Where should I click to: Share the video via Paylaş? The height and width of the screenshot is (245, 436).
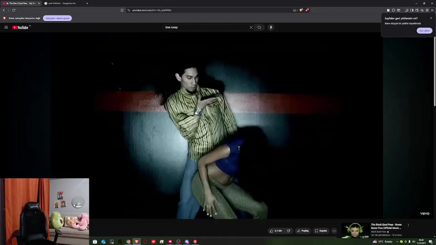click(303, 231)
